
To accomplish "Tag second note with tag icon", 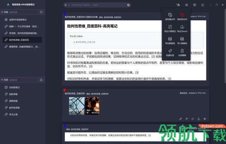I will [x=187, y=119].
